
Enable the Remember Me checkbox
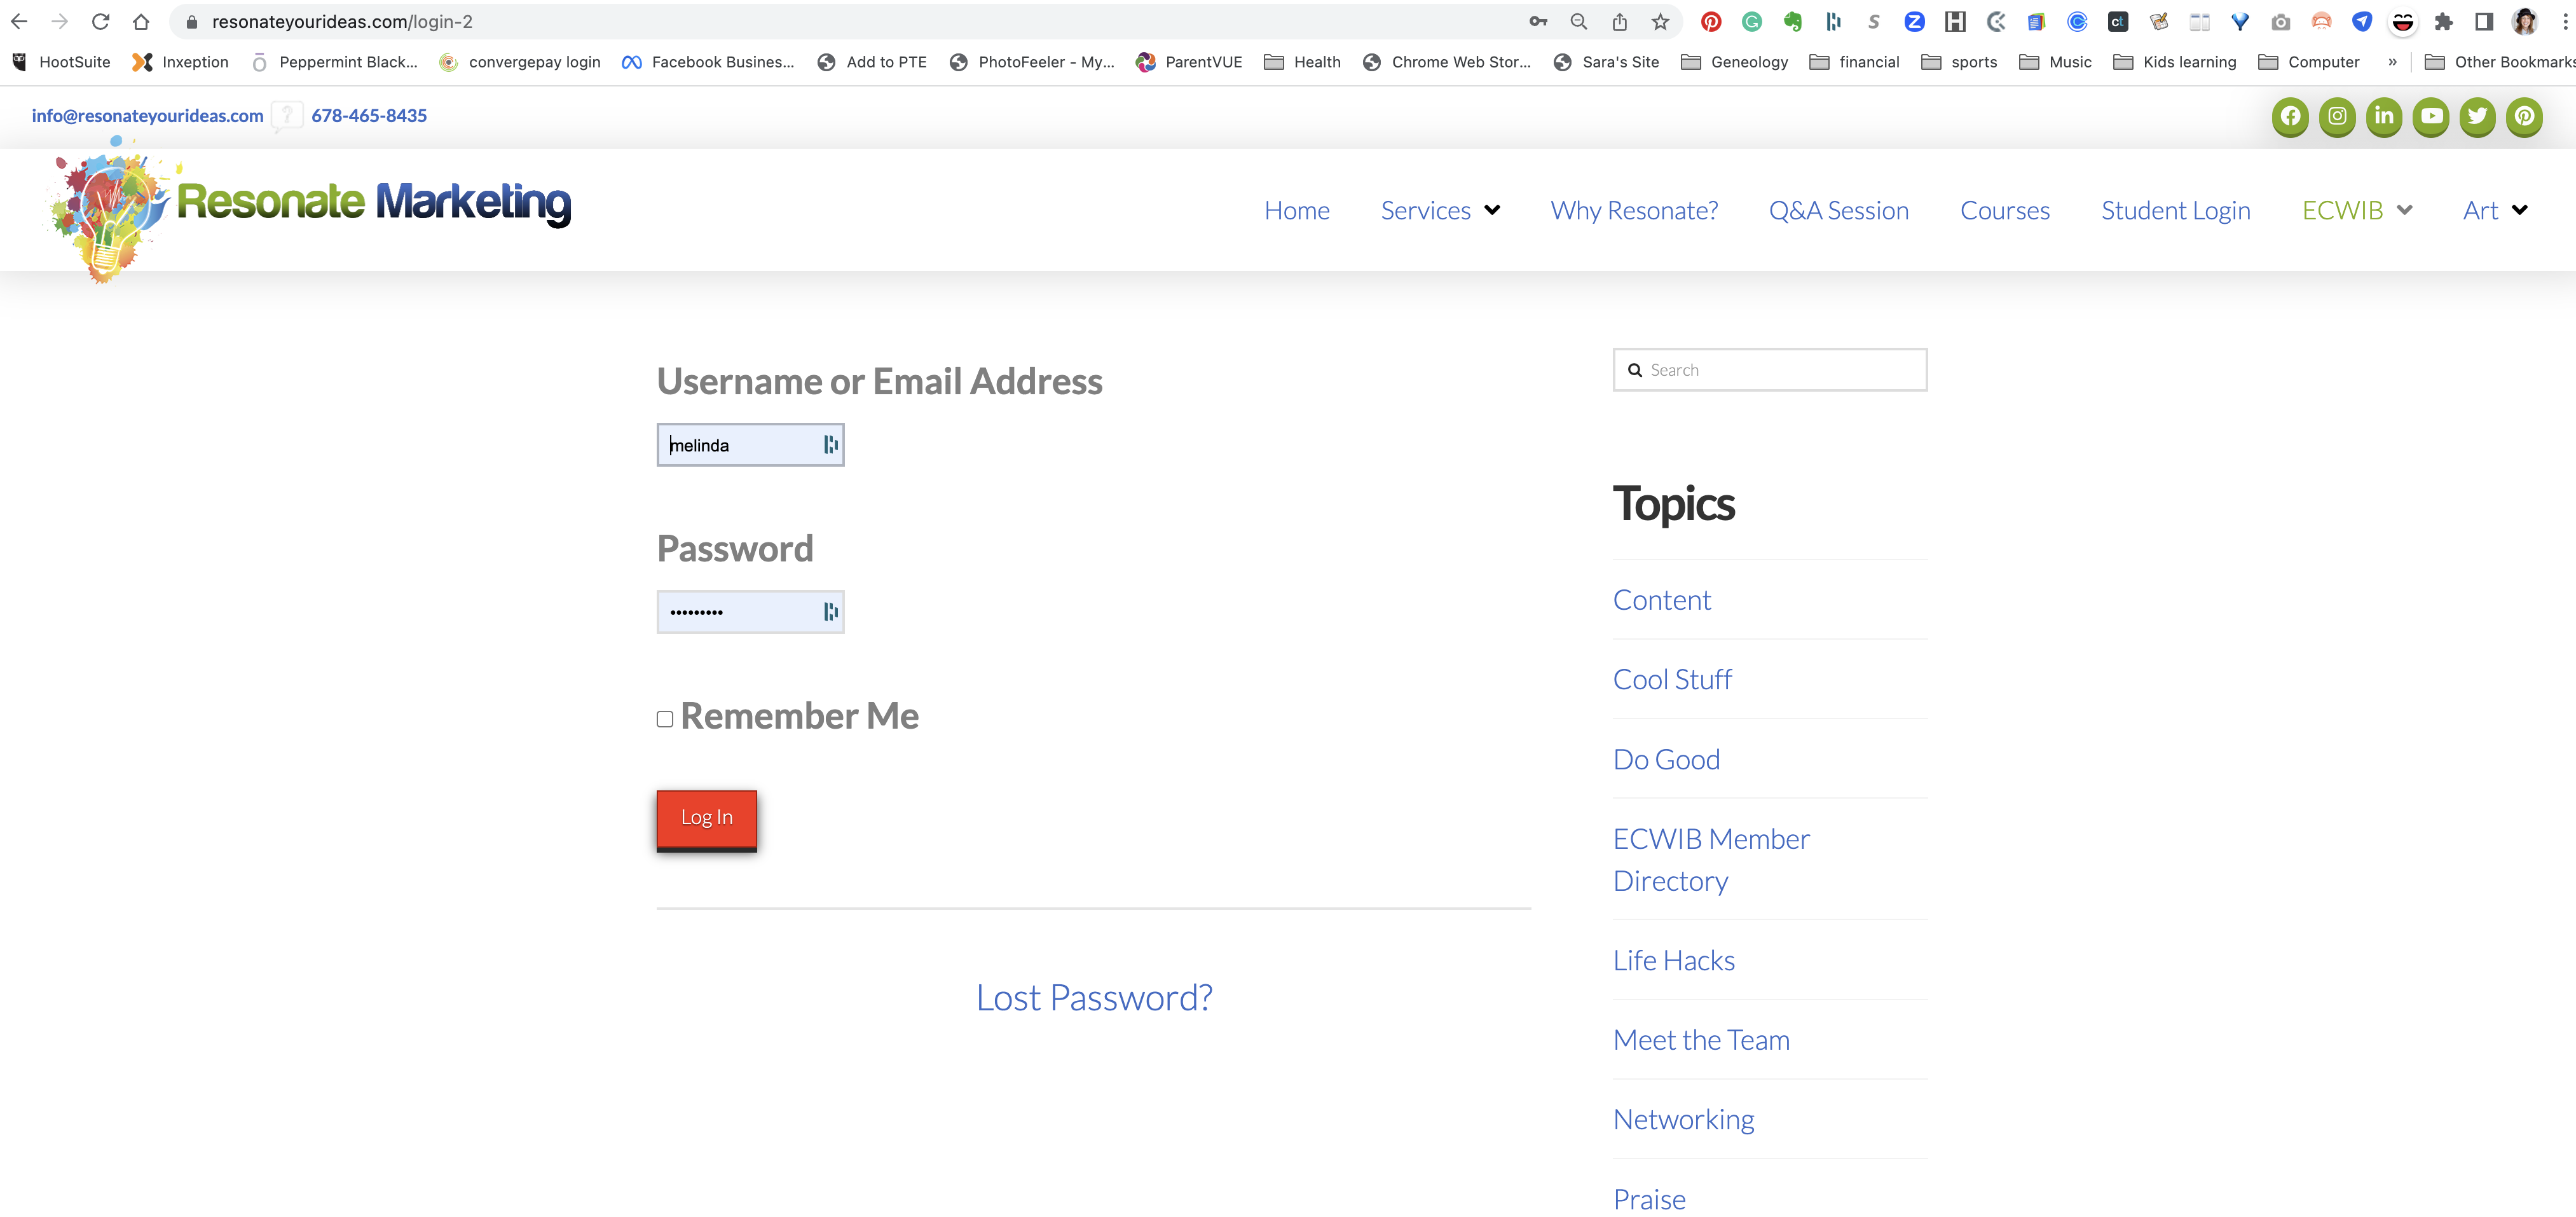coord(665,719)
